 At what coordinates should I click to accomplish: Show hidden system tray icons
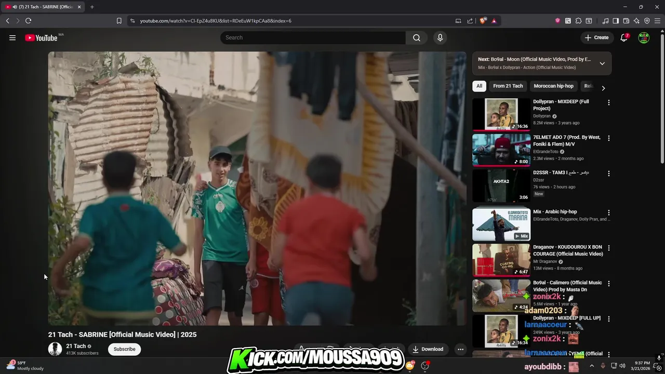[591, 366]
